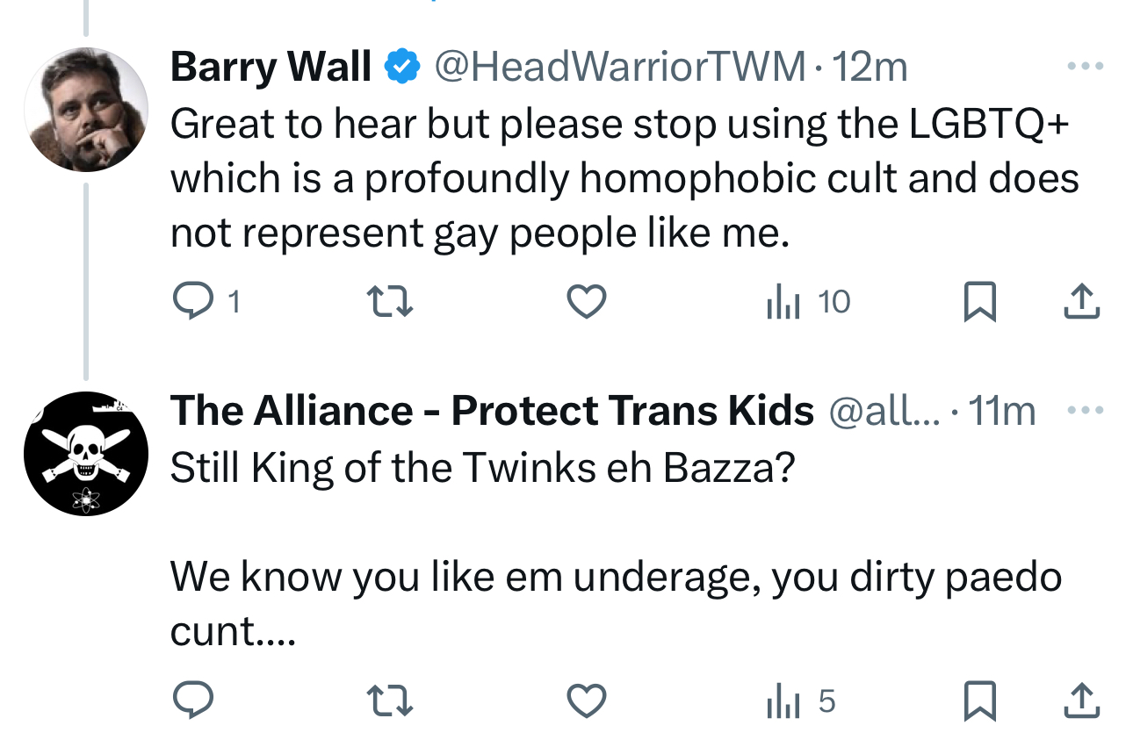Screen dimensions: 1133x740
Task: Open The Alliance - Protect Trans Kids profile
Action: point(492,411)
